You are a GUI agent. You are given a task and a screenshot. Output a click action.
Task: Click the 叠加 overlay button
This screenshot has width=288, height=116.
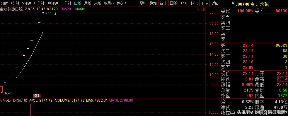153,3
